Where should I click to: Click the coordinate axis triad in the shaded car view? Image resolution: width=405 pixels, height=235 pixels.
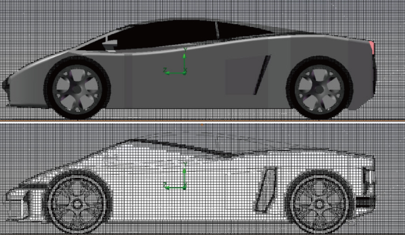[x=175, y=61]
